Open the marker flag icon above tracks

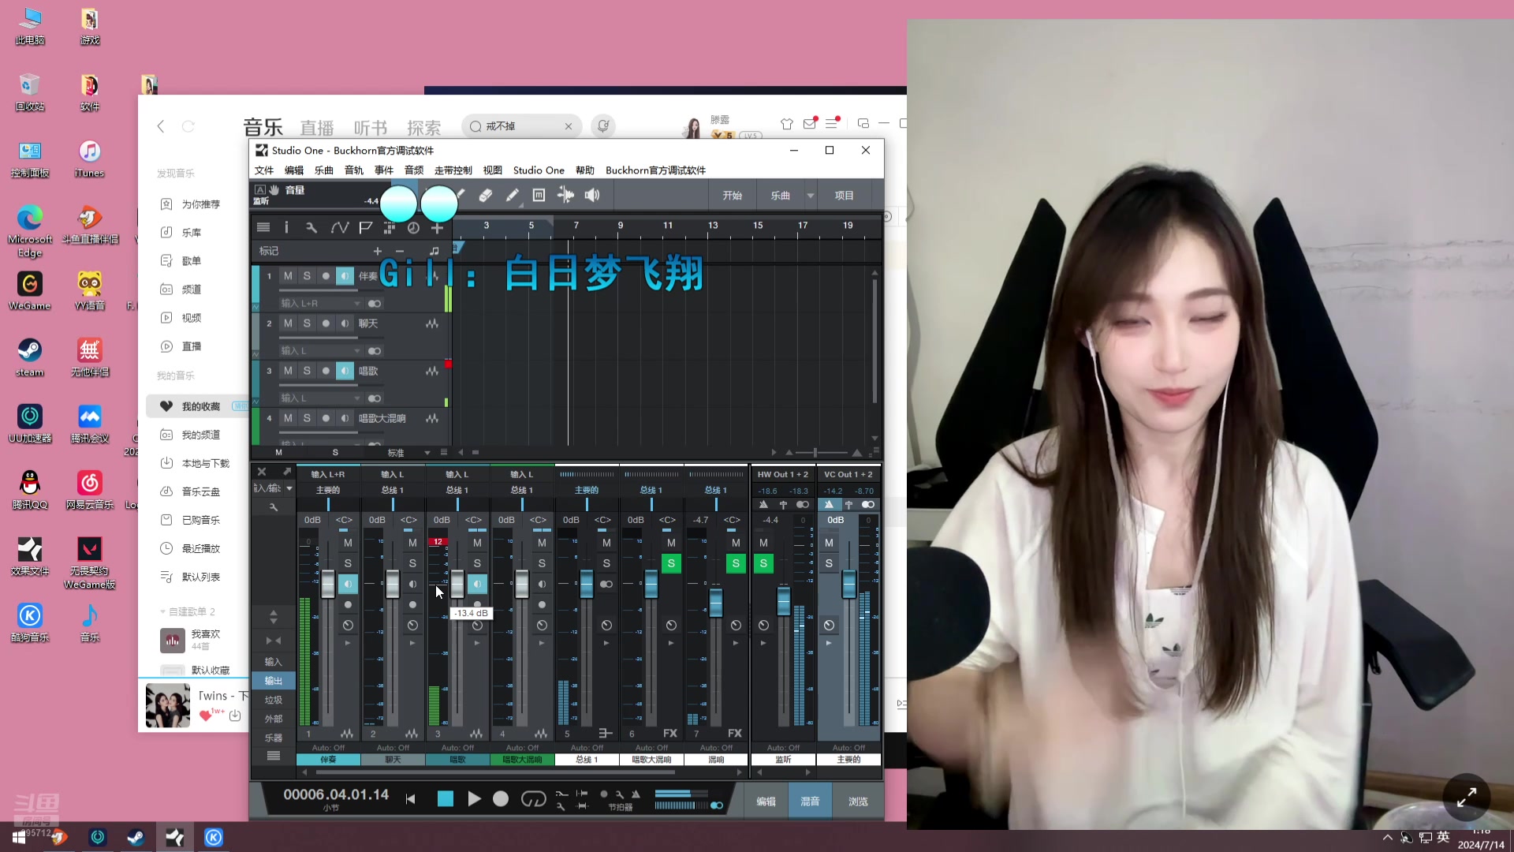point(365,227)
